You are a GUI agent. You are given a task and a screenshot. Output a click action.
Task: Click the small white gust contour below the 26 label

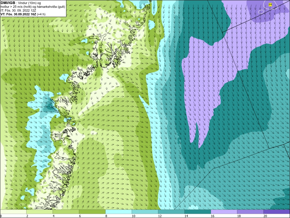261,12
